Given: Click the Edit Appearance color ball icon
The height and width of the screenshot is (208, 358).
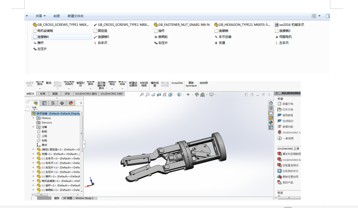Looking at the screenshot, I should (197, 95).
